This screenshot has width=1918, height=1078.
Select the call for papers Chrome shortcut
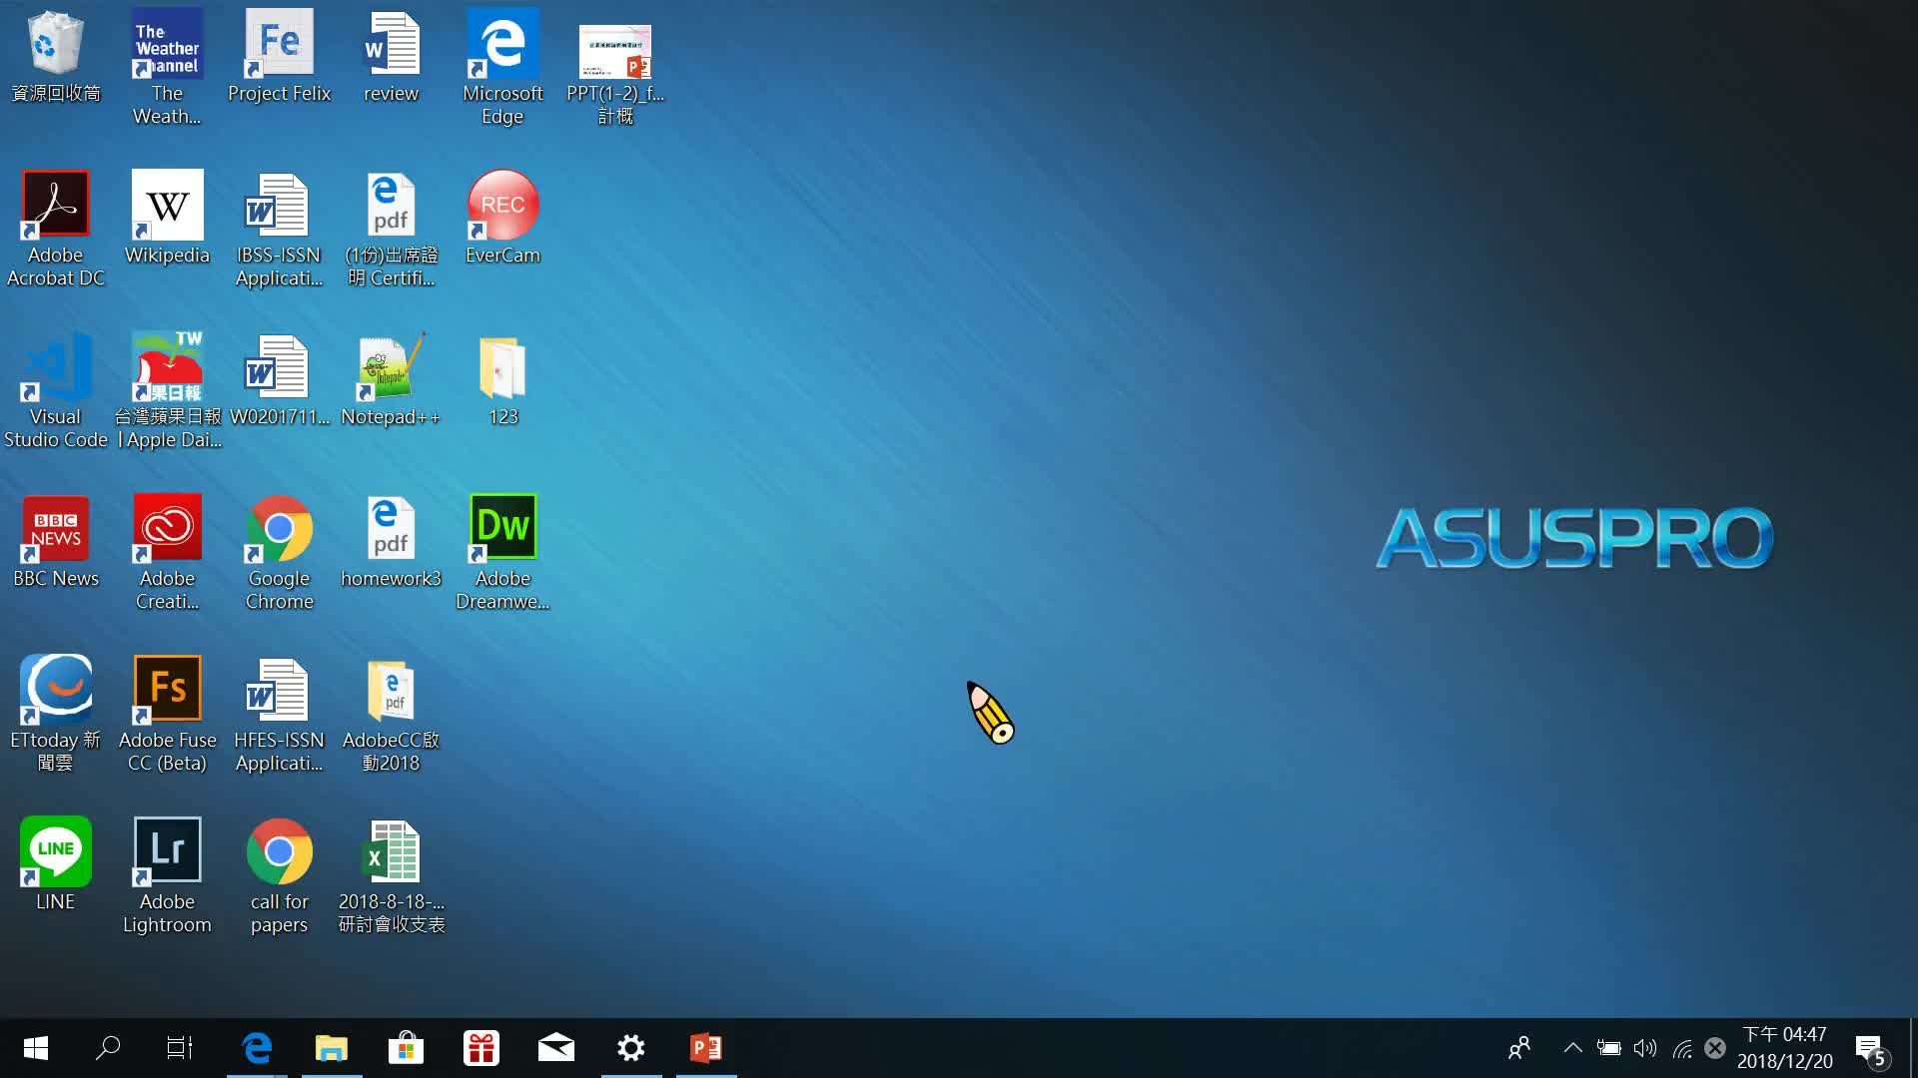coord(279,875)
